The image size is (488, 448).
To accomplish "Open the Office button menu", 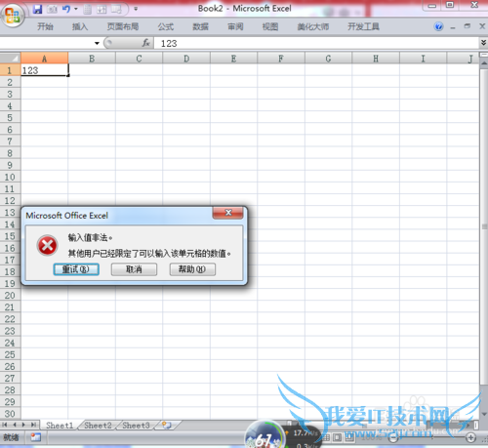I will click(13, 16).
